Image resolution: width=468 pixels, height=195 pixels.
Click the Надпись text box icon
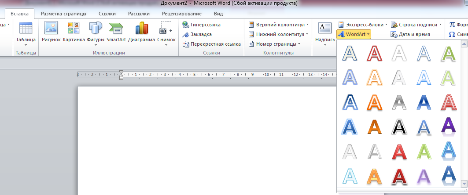point(325,28)
